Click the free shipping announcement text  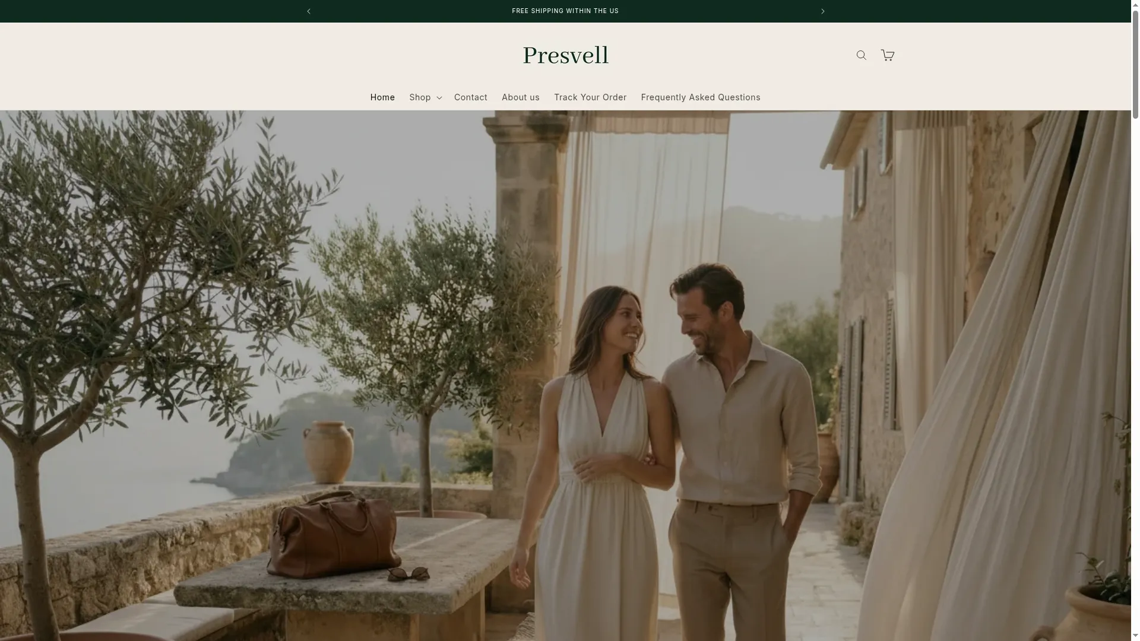pyautogui.click(x=565, y=11)
